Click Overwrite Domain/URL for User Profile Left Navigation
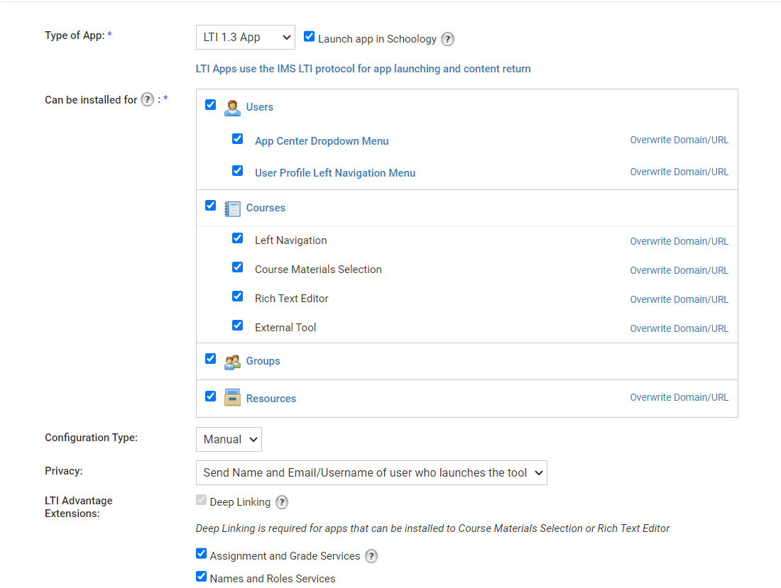The height and width of the screenshot is (588, 781). pos(679,172)
